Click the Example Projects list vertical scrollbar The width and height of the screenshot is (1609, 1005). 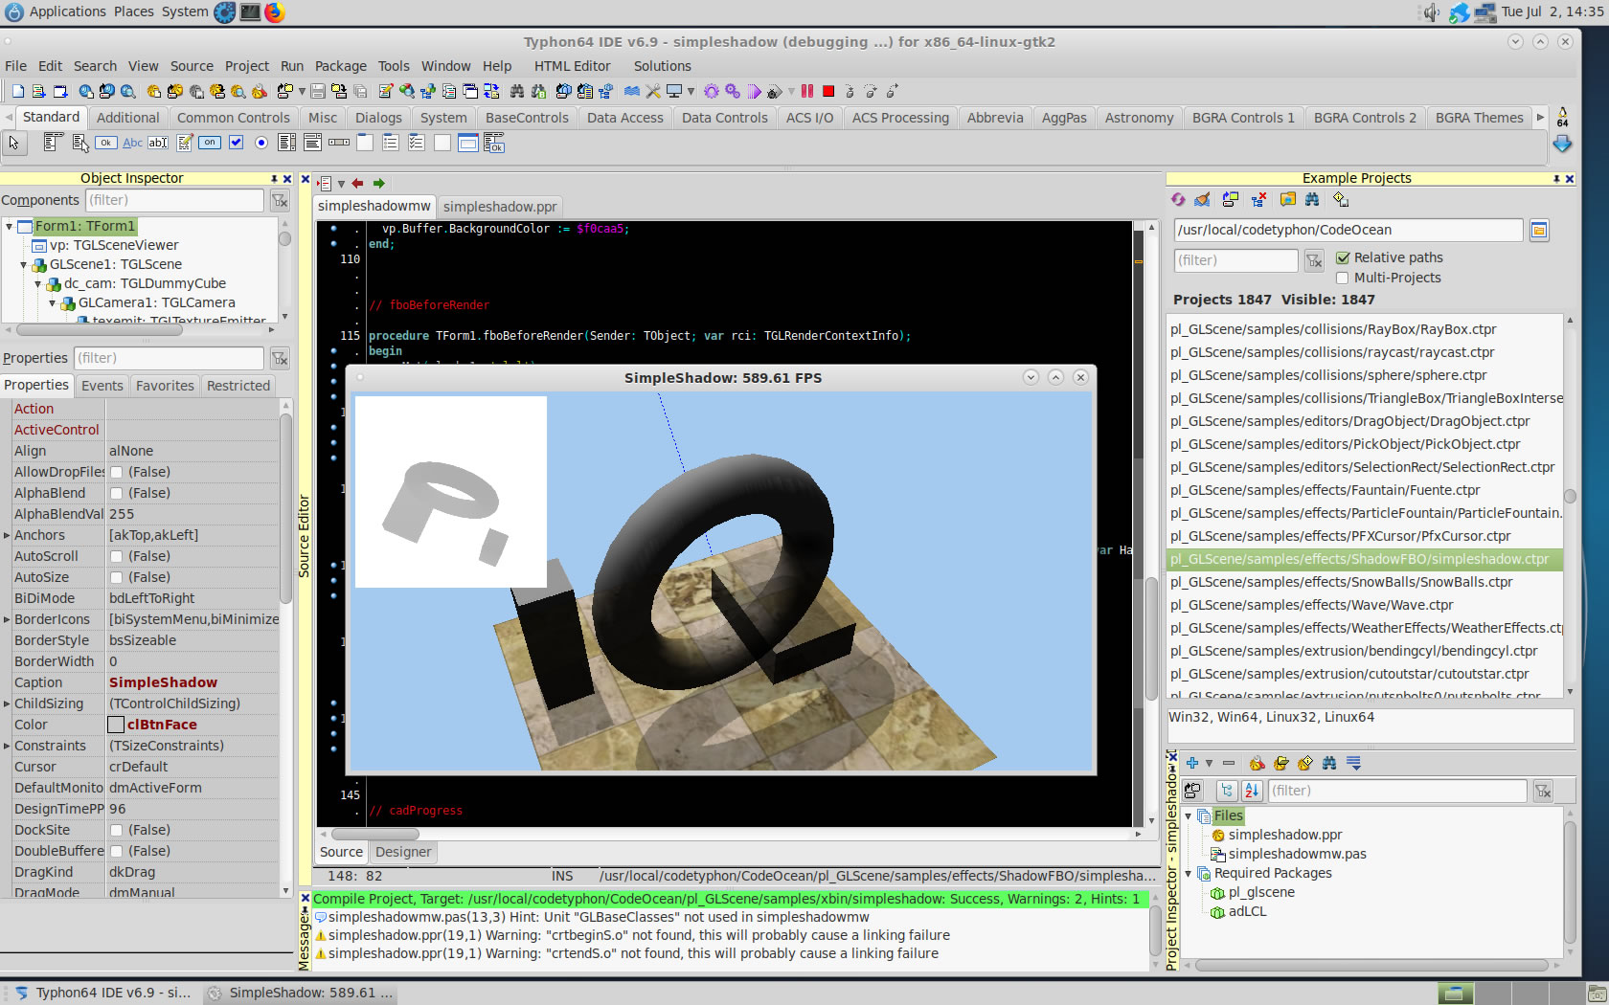click(1570, 505)
